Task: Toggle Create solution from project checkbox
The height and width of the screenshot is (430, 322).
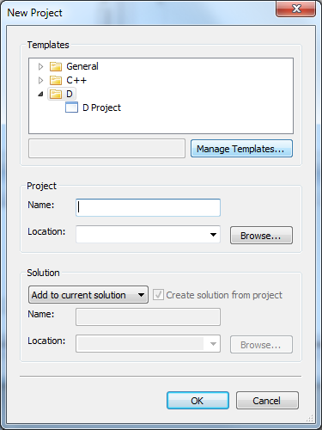Action: 158,295
